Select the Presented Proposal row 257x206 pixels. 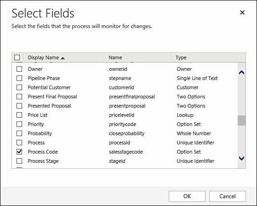coord(125,106)
